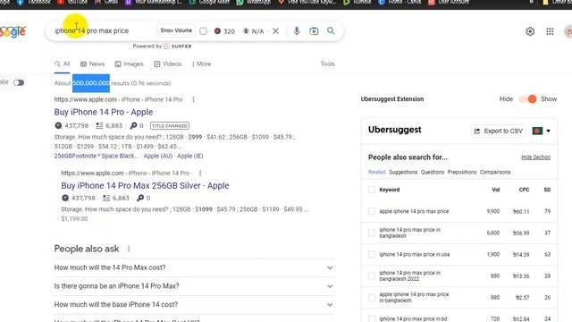Select the All results tab
The height and width of the screenshot is (322, 572).
tap(62, 64)
